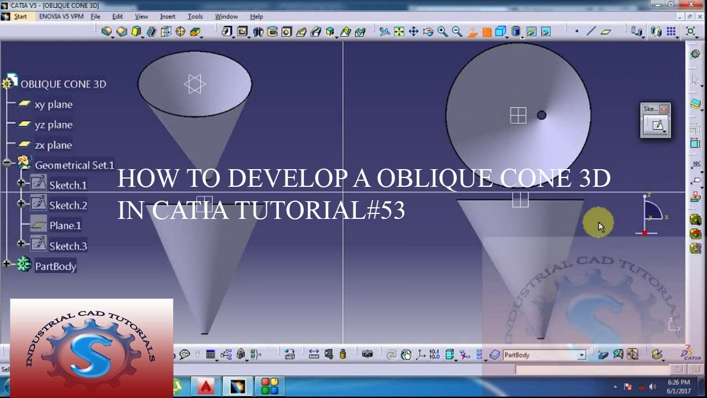Open the Edit menu

[x=118, y=17]
